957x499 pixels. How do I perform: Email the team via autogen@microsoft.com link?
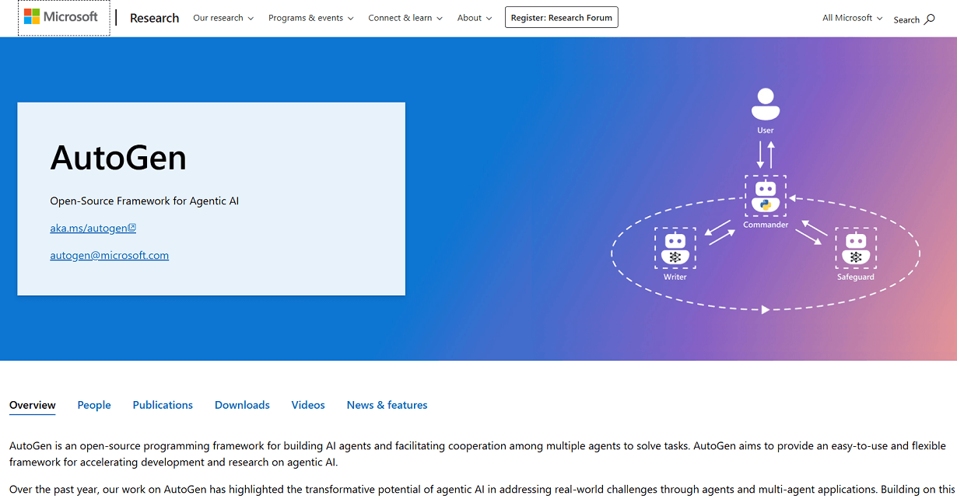click(x=109, y=255)
